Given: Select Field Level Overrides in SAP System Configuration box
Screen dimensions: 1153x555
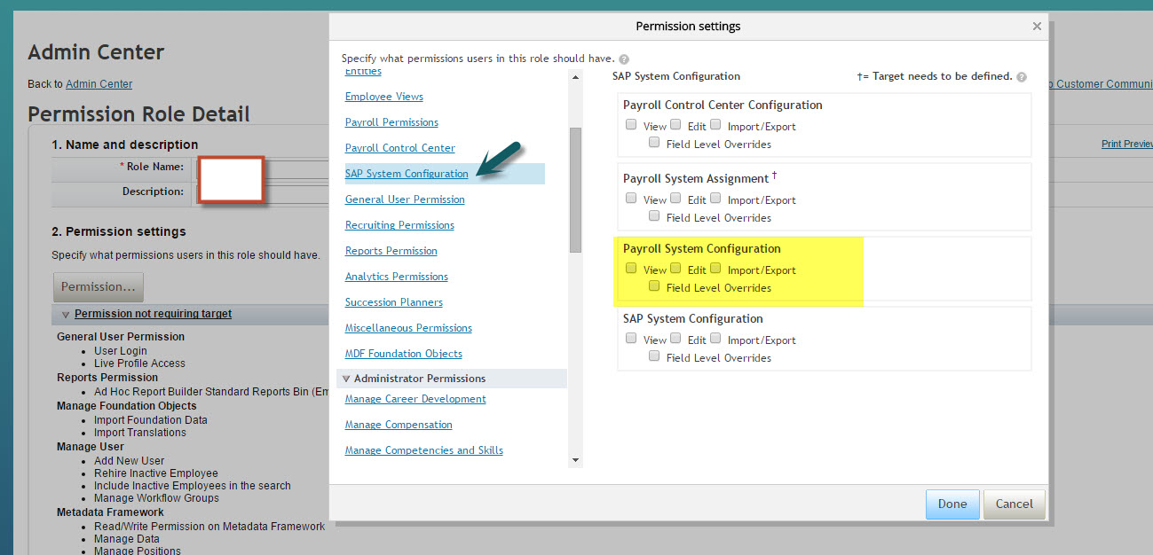Looking at the screenshot, I should coord(654,356).
